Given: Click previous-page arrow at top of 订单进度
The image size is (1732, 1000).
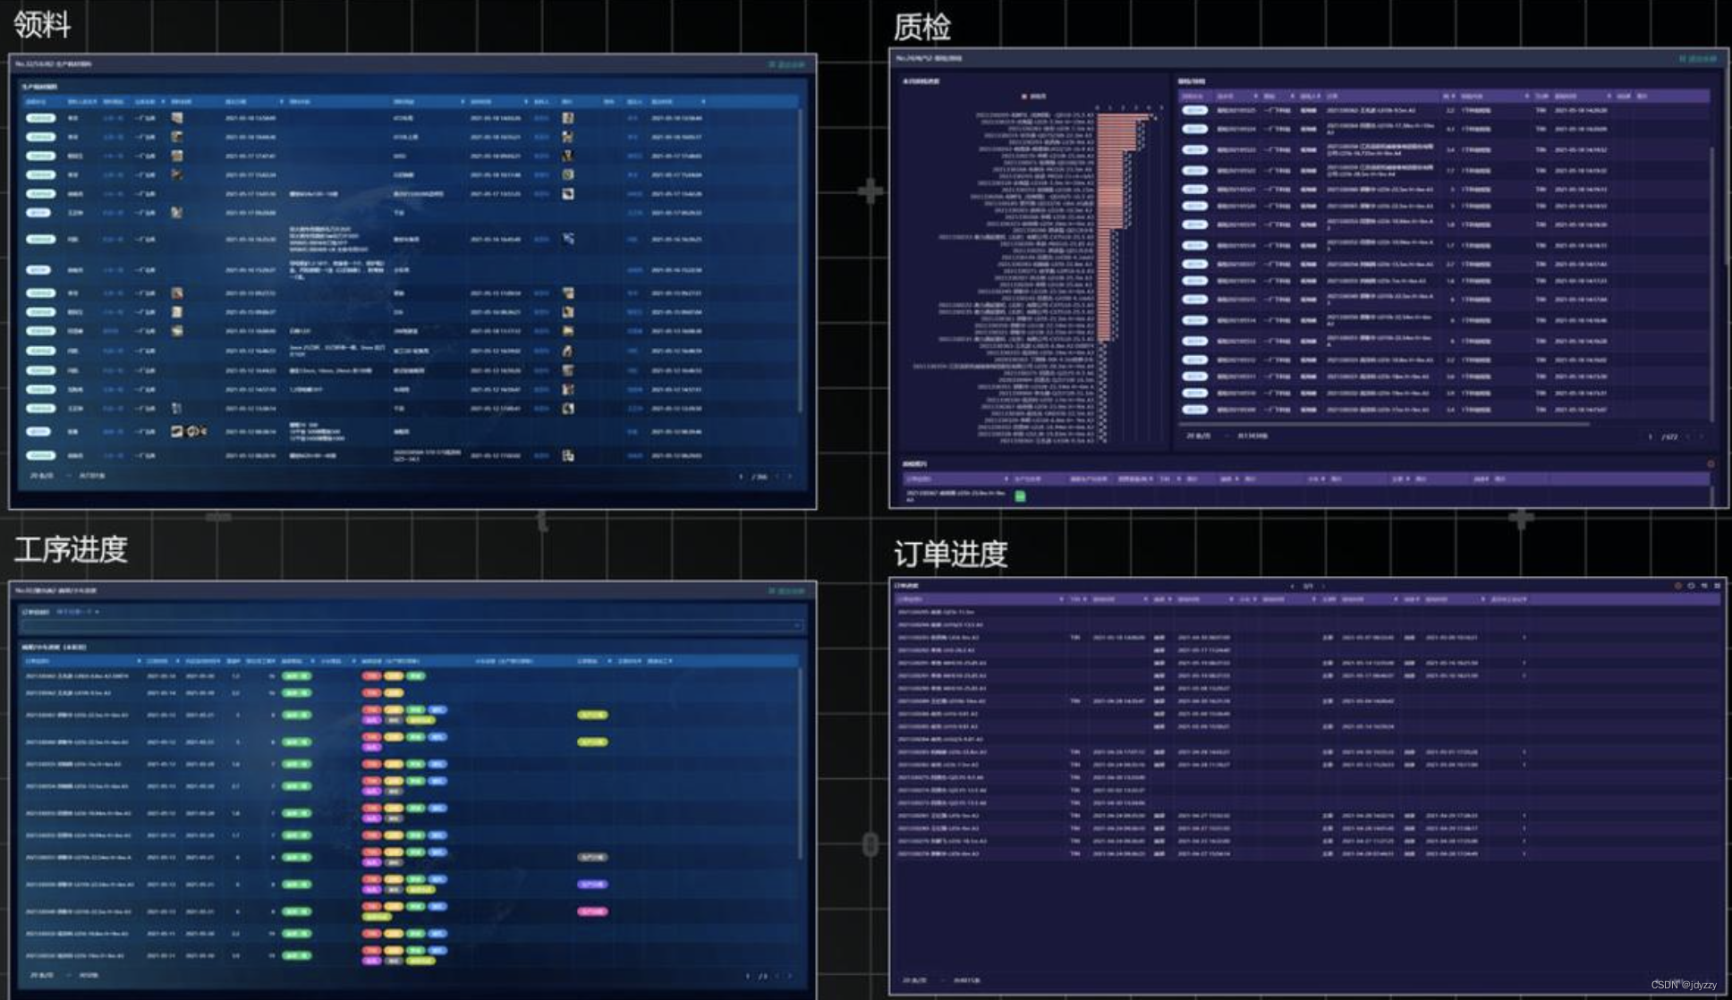Looking at the screenshot, I should (x=1292, y=587).
